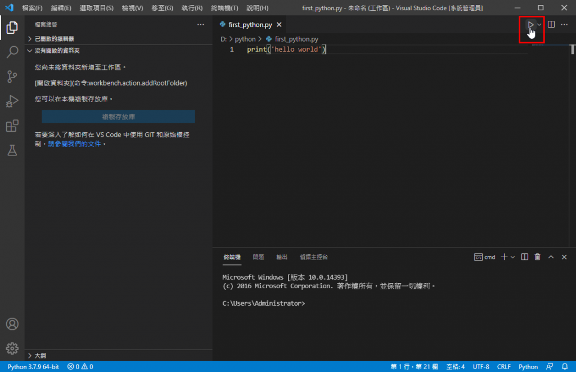Open the editor more actions menu
576x372 pixels.
(x=564, y=25)
